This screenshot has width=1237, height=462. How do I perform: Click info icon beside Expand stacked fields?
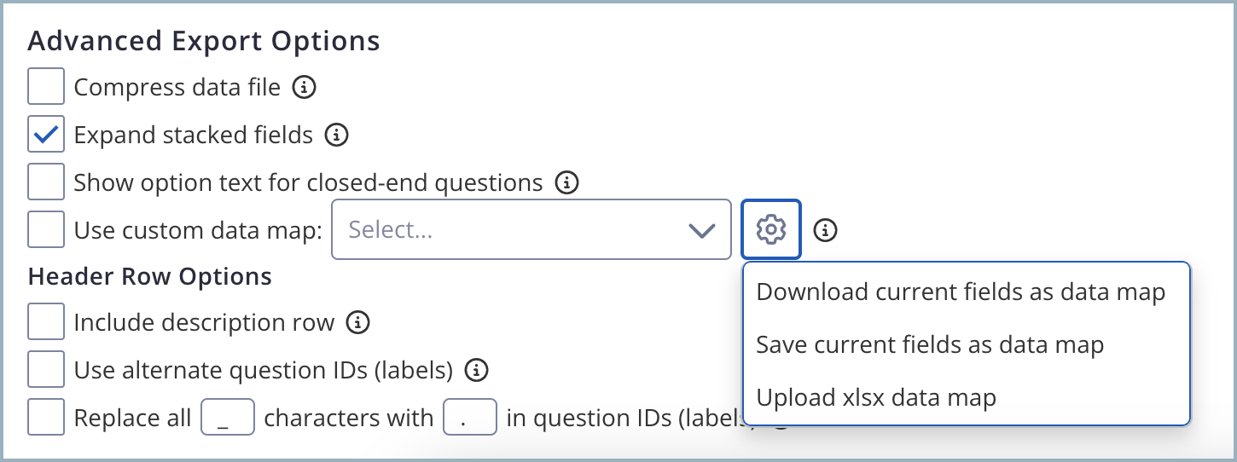pyautogui.click(x=338, y=135)
